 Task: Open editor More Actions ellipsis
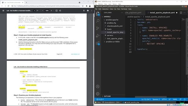184,13
